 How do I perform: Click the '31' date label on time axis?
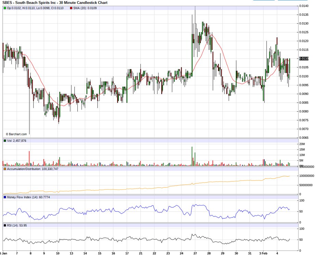[250, 253]
